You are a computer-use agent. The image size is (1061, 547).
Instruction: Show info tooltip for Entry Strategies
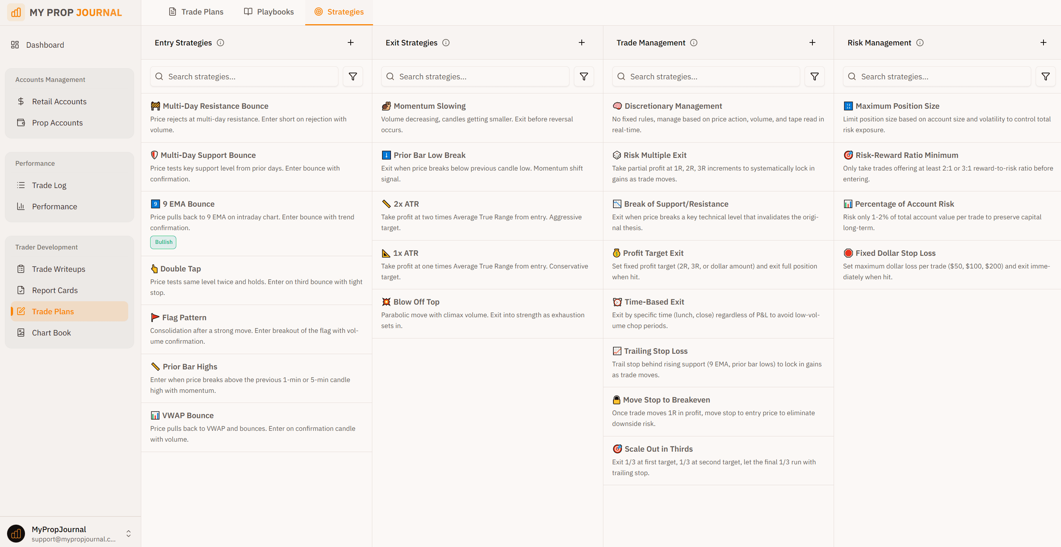pos(220,43)
